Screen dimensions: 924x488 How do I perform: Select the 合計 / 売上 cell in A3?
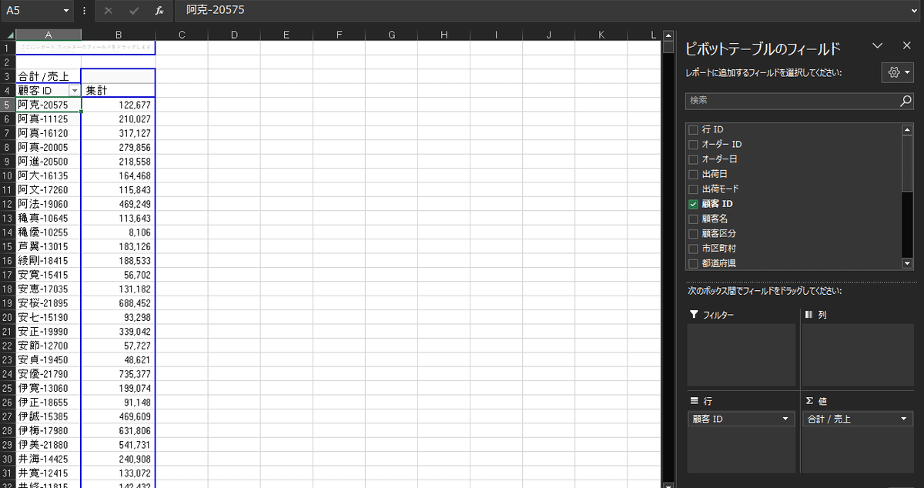48,76
